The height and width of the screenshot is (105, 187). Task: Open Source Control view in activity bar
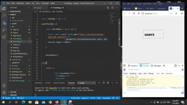[4, 23]
